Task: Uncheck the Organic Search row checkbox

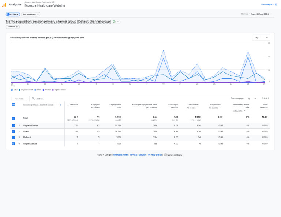Action: click(x=14, y=126)
